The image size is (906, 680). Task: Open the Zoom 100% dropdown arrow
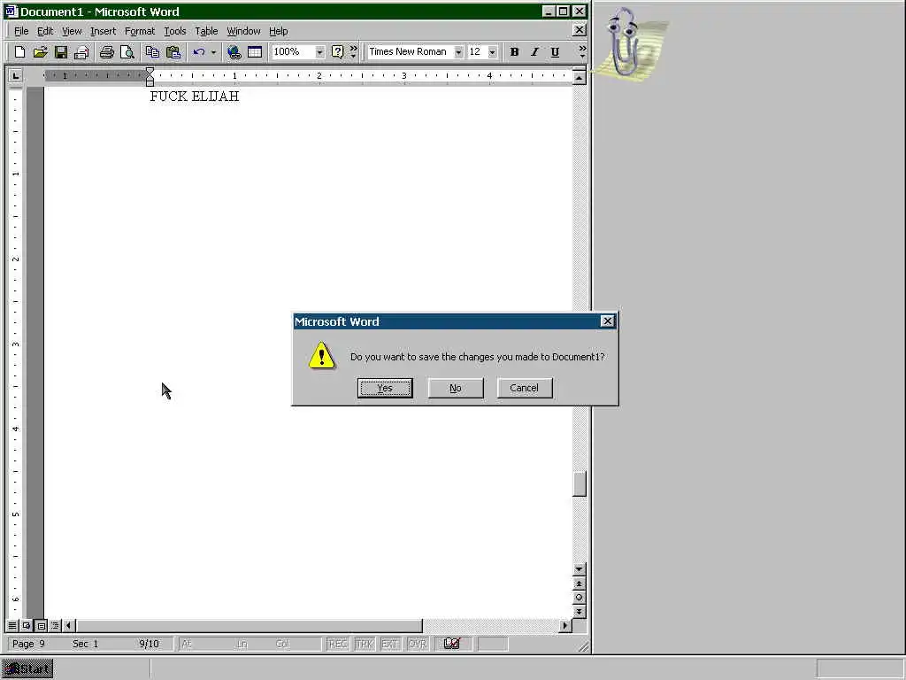319,52
